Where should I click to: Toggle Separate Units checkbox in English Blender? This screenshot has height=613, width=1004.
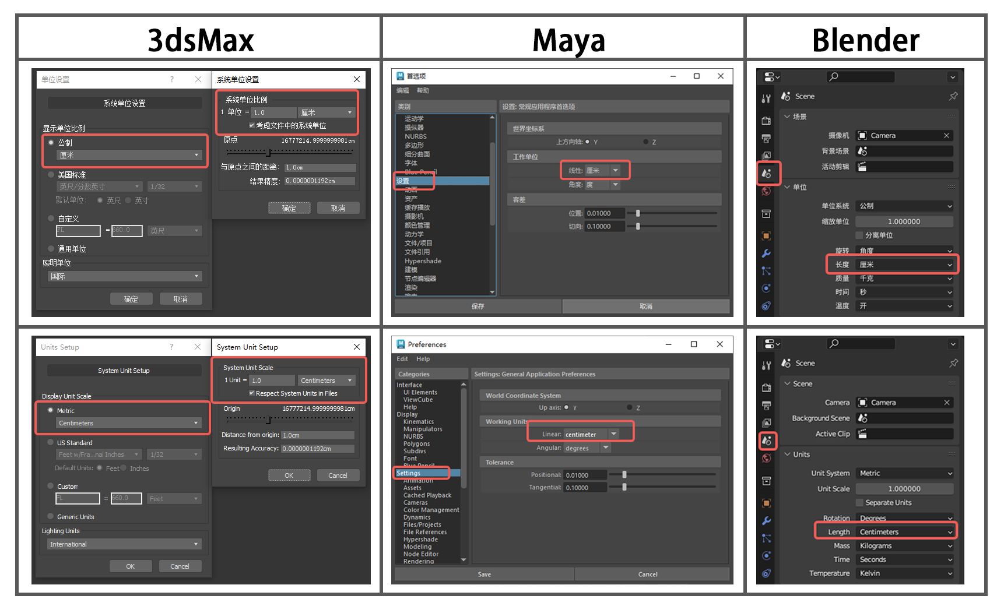pos(859,502)
